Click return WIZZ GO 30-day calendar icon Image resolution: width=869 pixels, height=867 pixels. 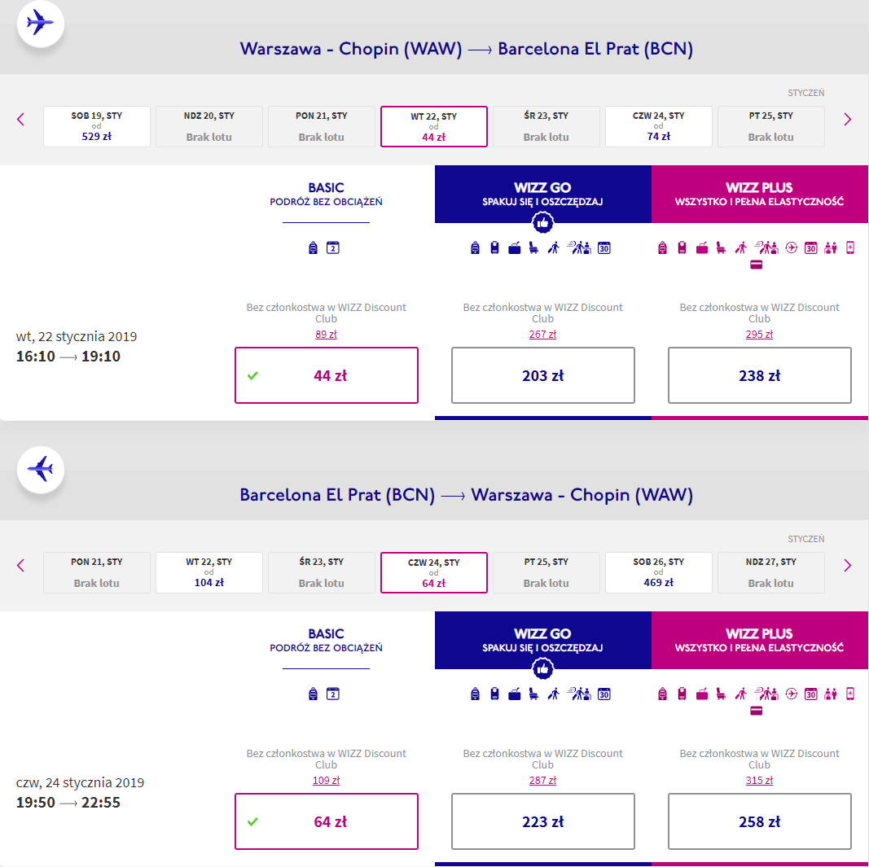point(604,694)
